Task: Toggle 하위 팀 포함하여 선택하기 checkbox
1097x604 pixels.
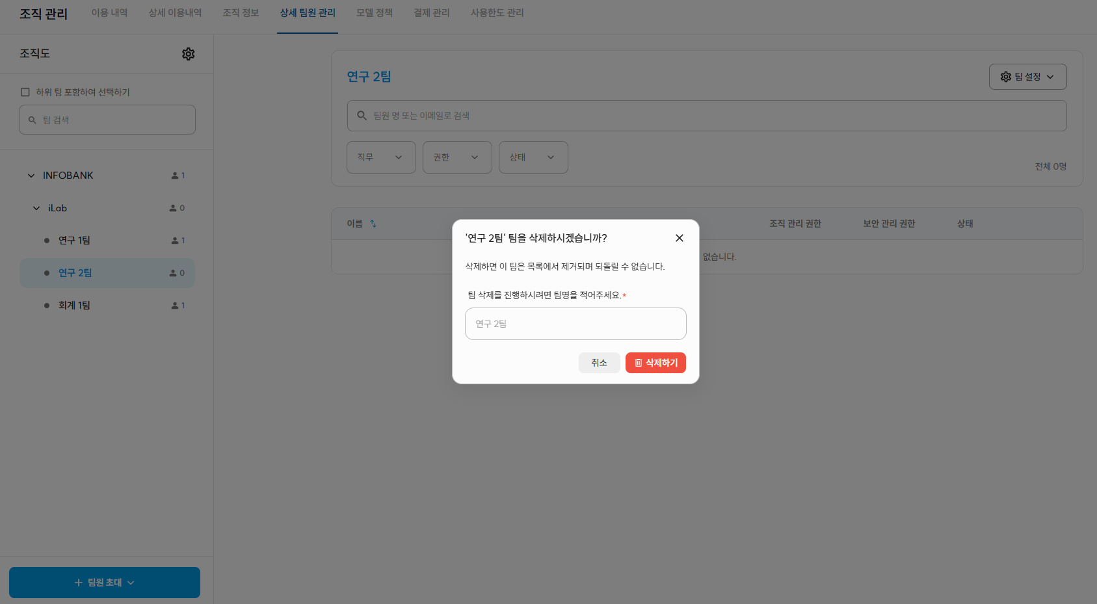Action: [25, 92]
